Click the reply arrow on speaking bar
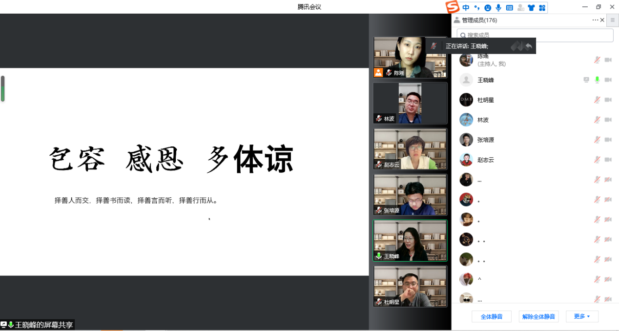This screenshot has height=331, width=619. click(529, 46)
